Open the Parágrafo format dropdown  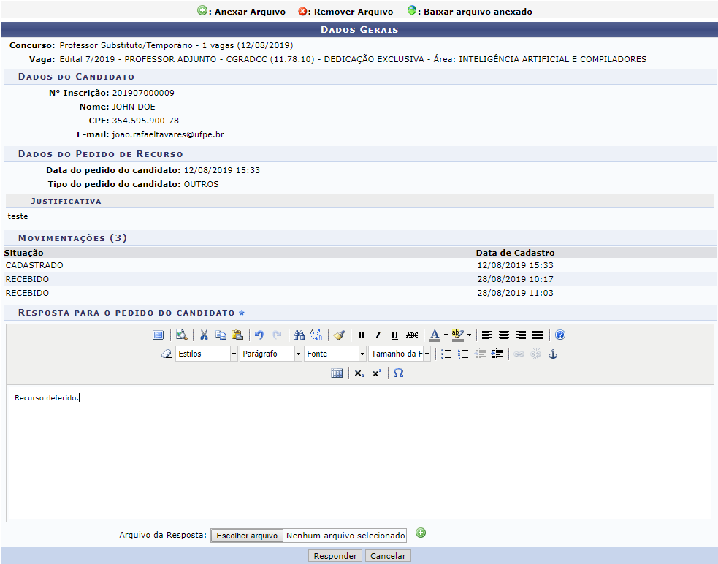pos(271,354)
